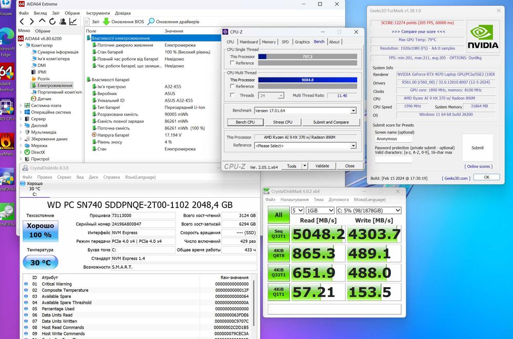Click the Датчик sensor tree icon
The image size is (513, 339).
tap(33, 99)
